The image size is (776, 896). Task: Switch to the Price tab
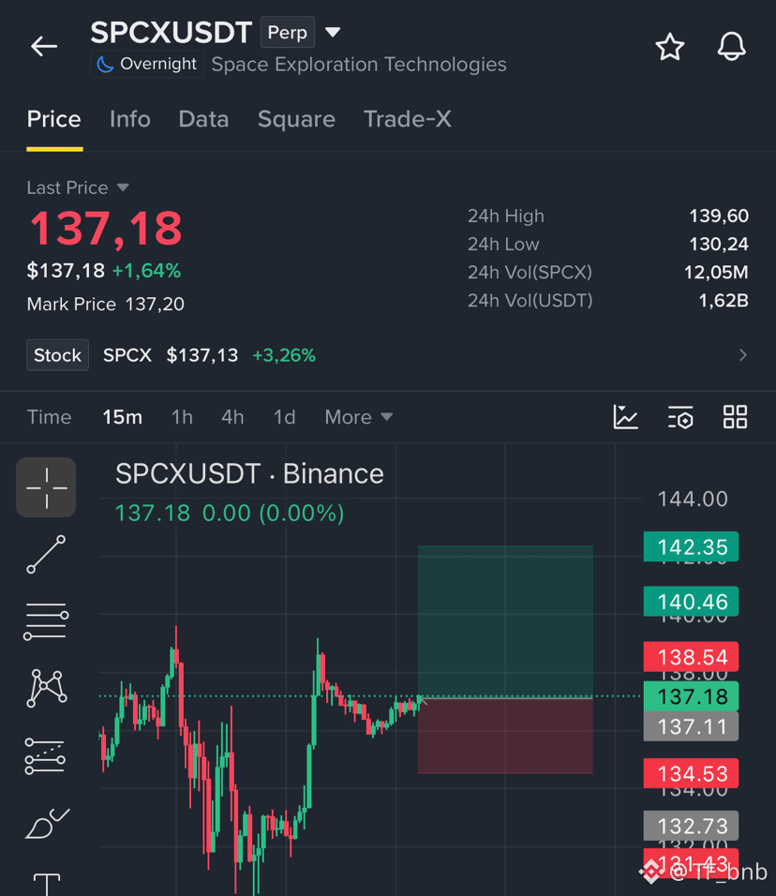54,119
